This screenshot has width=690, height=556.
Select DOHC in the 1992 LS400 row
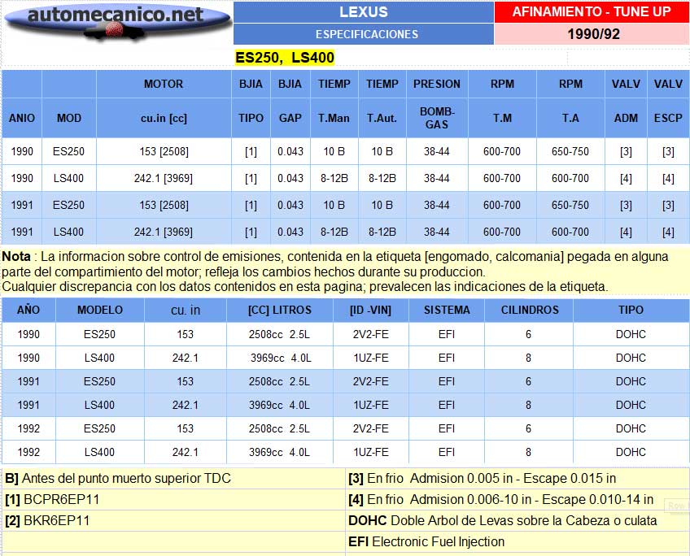pyautogui.click(x=631, y=452)
